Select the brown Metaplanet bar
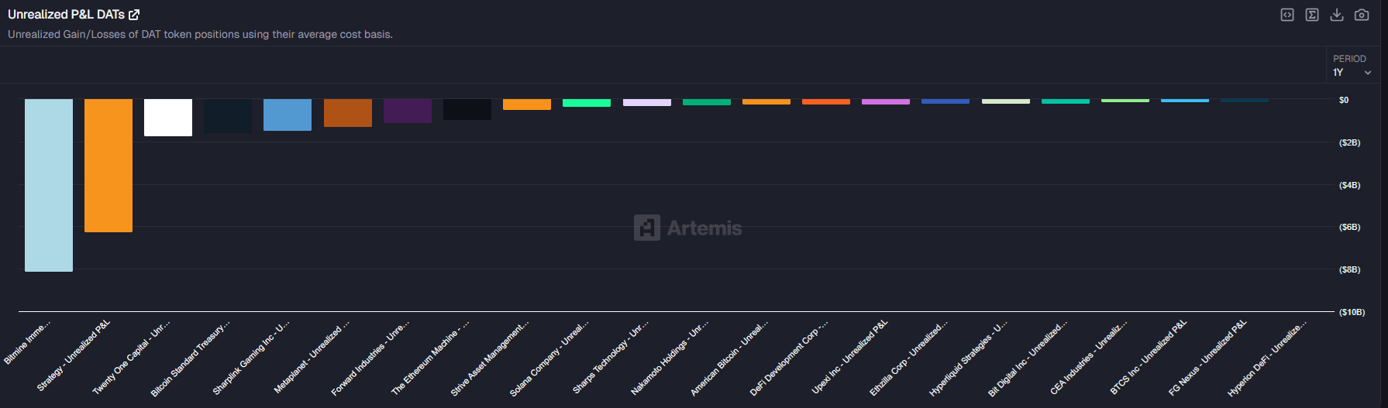The image size is (1388, 408). click(x=348, y=113)
